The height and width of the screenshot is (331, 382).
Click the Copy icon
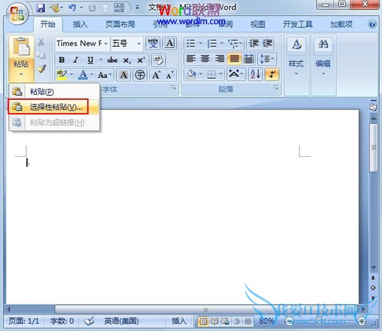coord(41,55)
